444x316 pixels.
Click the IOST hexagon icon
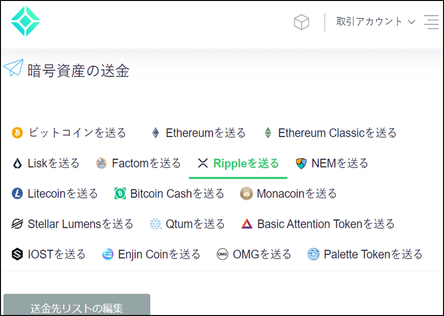[x=17, y=254]
